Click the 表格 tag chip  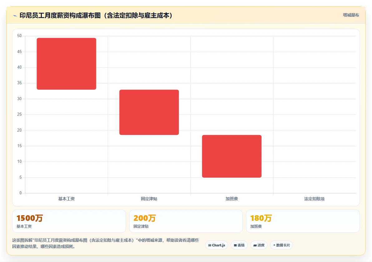239,245
